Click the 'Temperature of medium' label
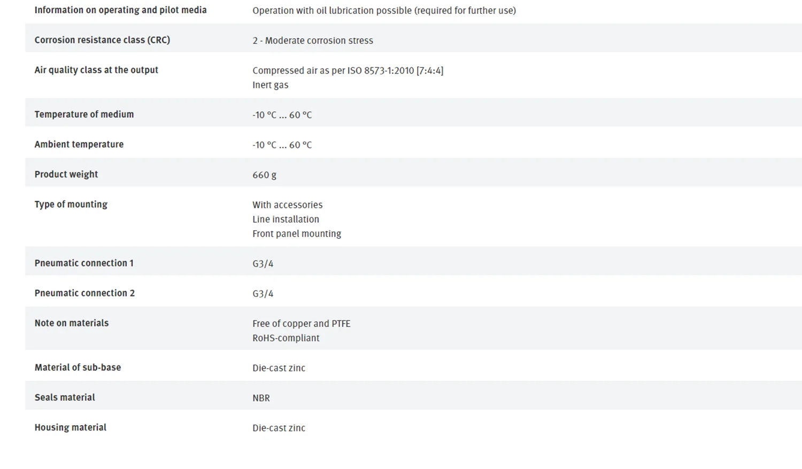The image size is (802, 469). 84,114
